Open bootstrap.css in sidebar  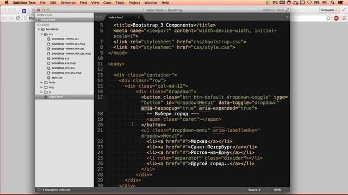tap(60, 58)
